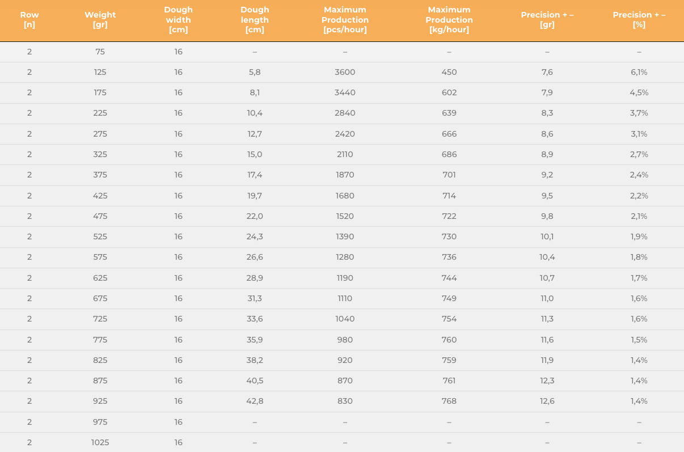Image resolution: width=684 pixels, height=452 pixels.
Task: Click the Row [n] column header
Action: 29,20
